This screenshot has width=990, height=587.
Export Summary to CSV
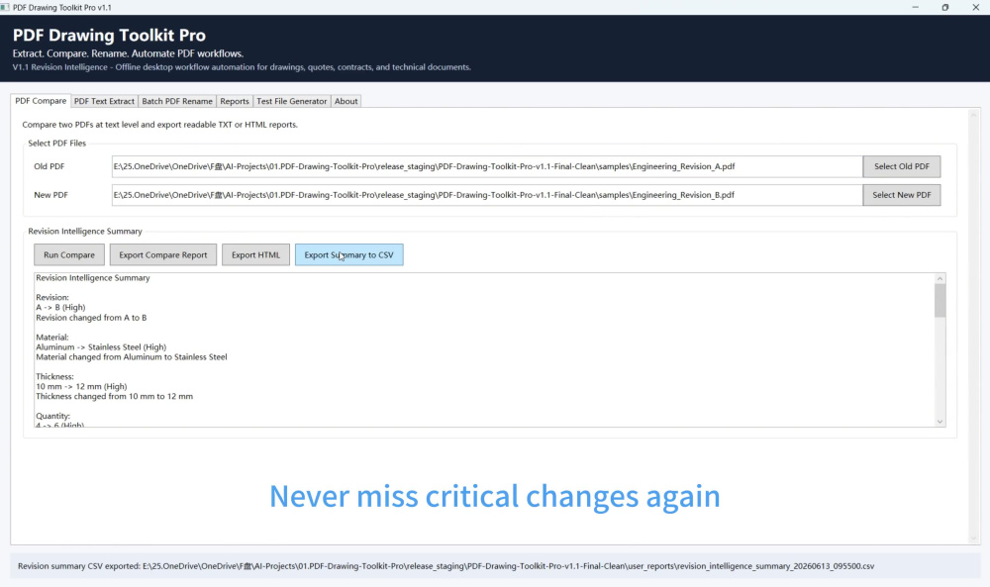click(x=349, y=255)
